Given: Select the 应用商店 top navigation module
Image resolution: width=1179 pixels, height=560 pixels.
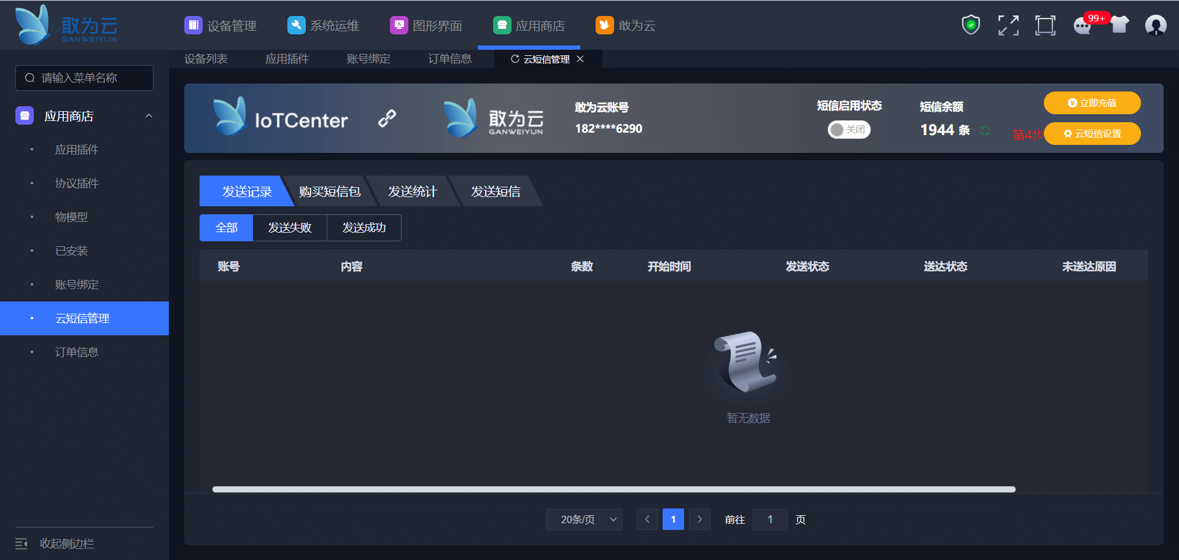Looking at the screenshot, I should pyautogui.click(x=529, y=25).
